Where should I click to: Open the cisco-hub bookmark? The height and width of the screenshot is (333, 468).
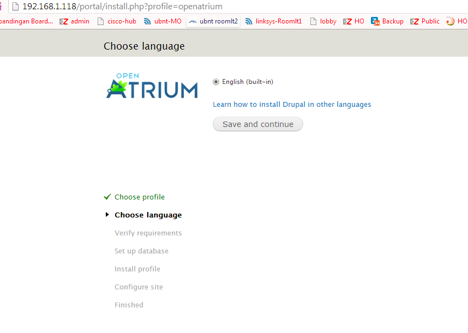pos(117,21)
